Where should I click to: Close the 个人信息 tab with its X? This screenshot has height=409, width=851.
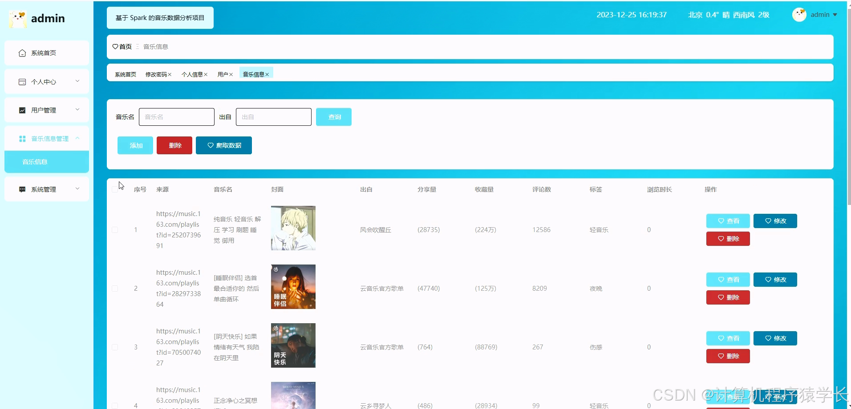coord(206,75)
